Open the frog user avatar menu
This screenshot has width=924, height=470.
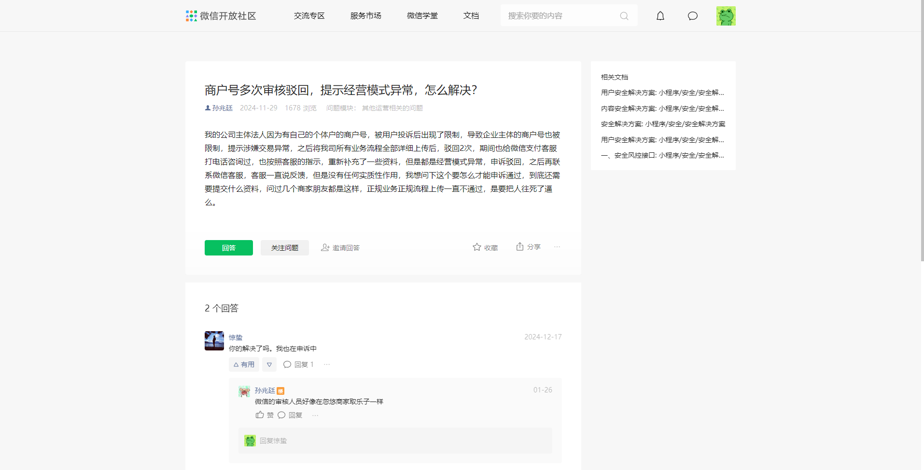point(726,16)
